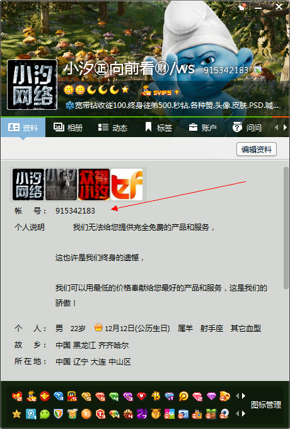Page top icon row to the left

click(x=237, y=396)
